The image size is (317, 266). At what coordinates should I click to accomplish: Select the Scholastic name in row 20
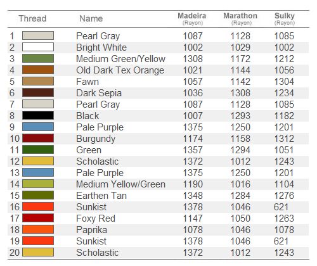point(98,253)
